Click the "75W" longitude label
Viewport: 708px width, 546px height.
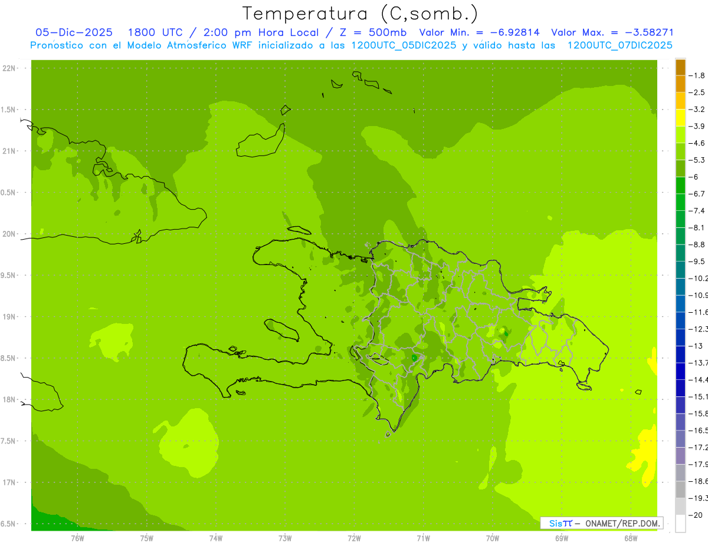[x=147, y=538]
